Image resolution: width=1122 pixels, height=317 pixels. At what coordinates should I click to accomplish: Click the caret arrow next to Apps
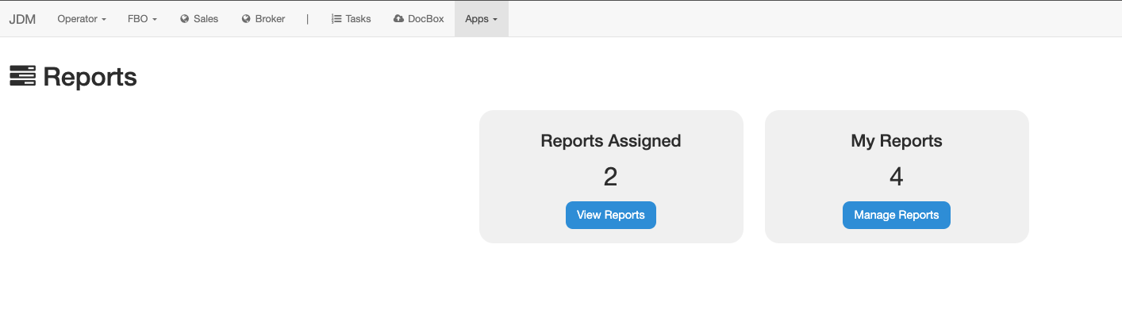click(x=495, y=20)
